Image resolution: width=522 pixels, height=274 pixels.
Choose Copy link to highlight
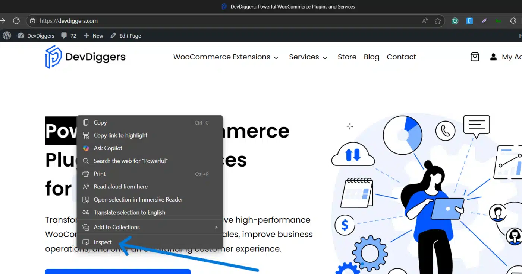click(150, 135)
